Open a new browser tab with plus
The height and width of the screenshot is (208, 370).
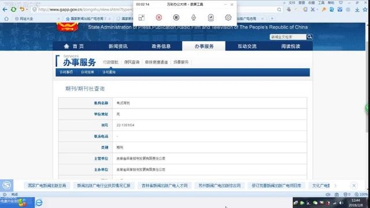coord(272,18)
